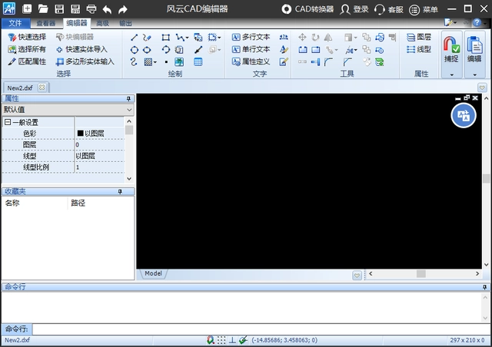The height and width of the screenshot is (347, 492).
Task: Select the Spline curve tool
Action: [134, 62]
